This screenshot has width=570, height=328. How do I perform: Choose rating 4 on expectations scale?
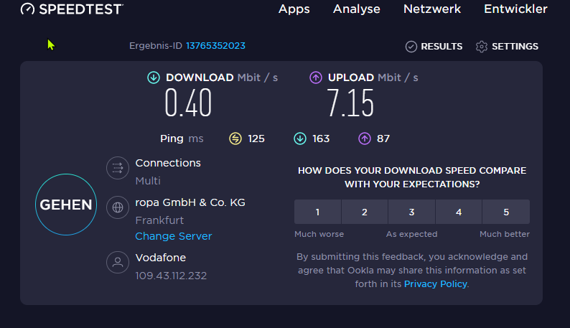(x=459, y=212)
